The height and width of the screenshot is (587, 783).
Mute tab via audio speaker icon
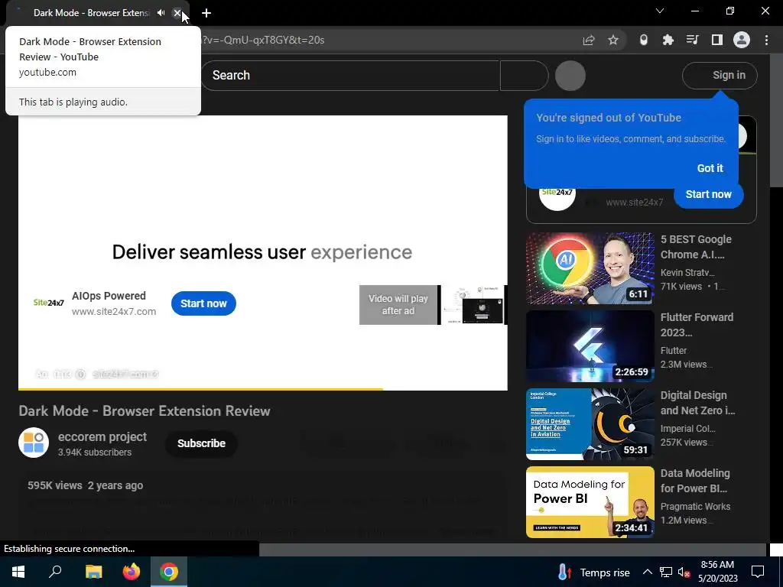coord(161,13)
